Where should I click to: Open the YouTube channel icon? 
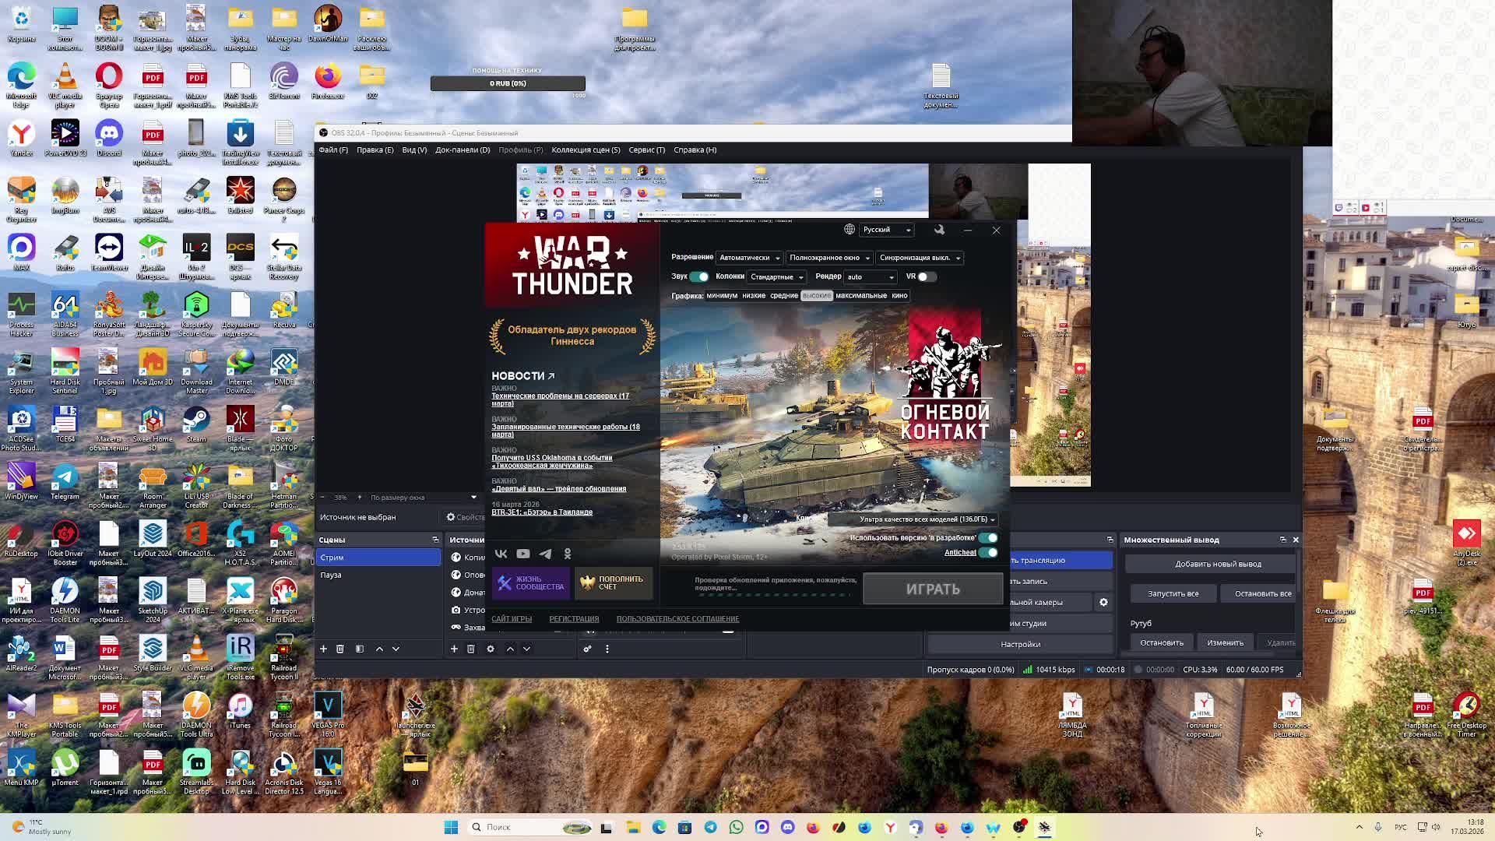tap(523, 554)
